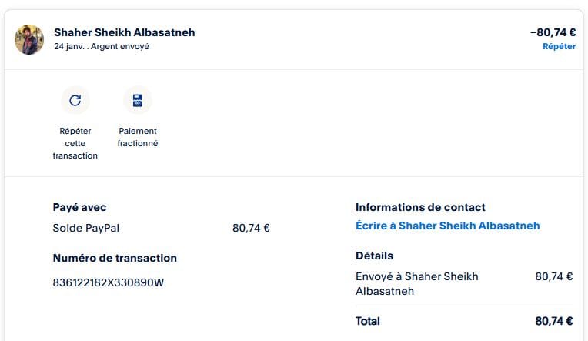Open the Écrire à Shaher Sheikh Albasatneh link

click(x=447, y=226)
